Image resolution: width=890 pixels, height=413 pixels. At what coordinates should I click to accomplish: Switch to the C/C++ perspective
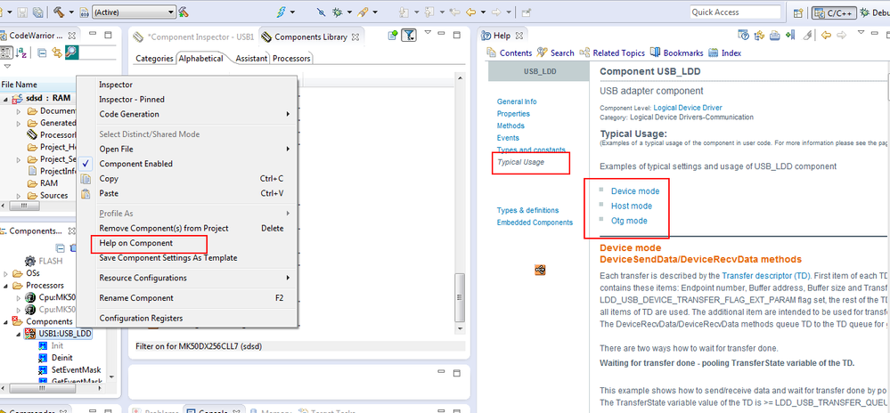(834, 12)
